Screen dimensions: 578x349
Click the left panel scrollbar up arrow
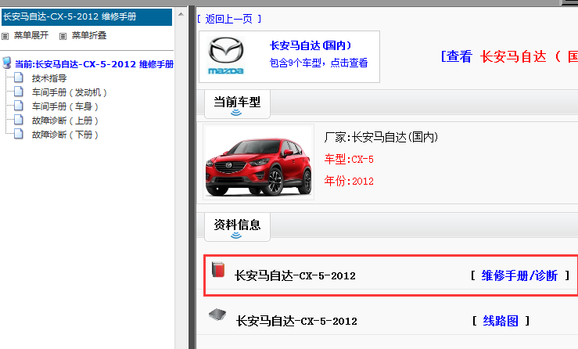click(x=181, y=14)
